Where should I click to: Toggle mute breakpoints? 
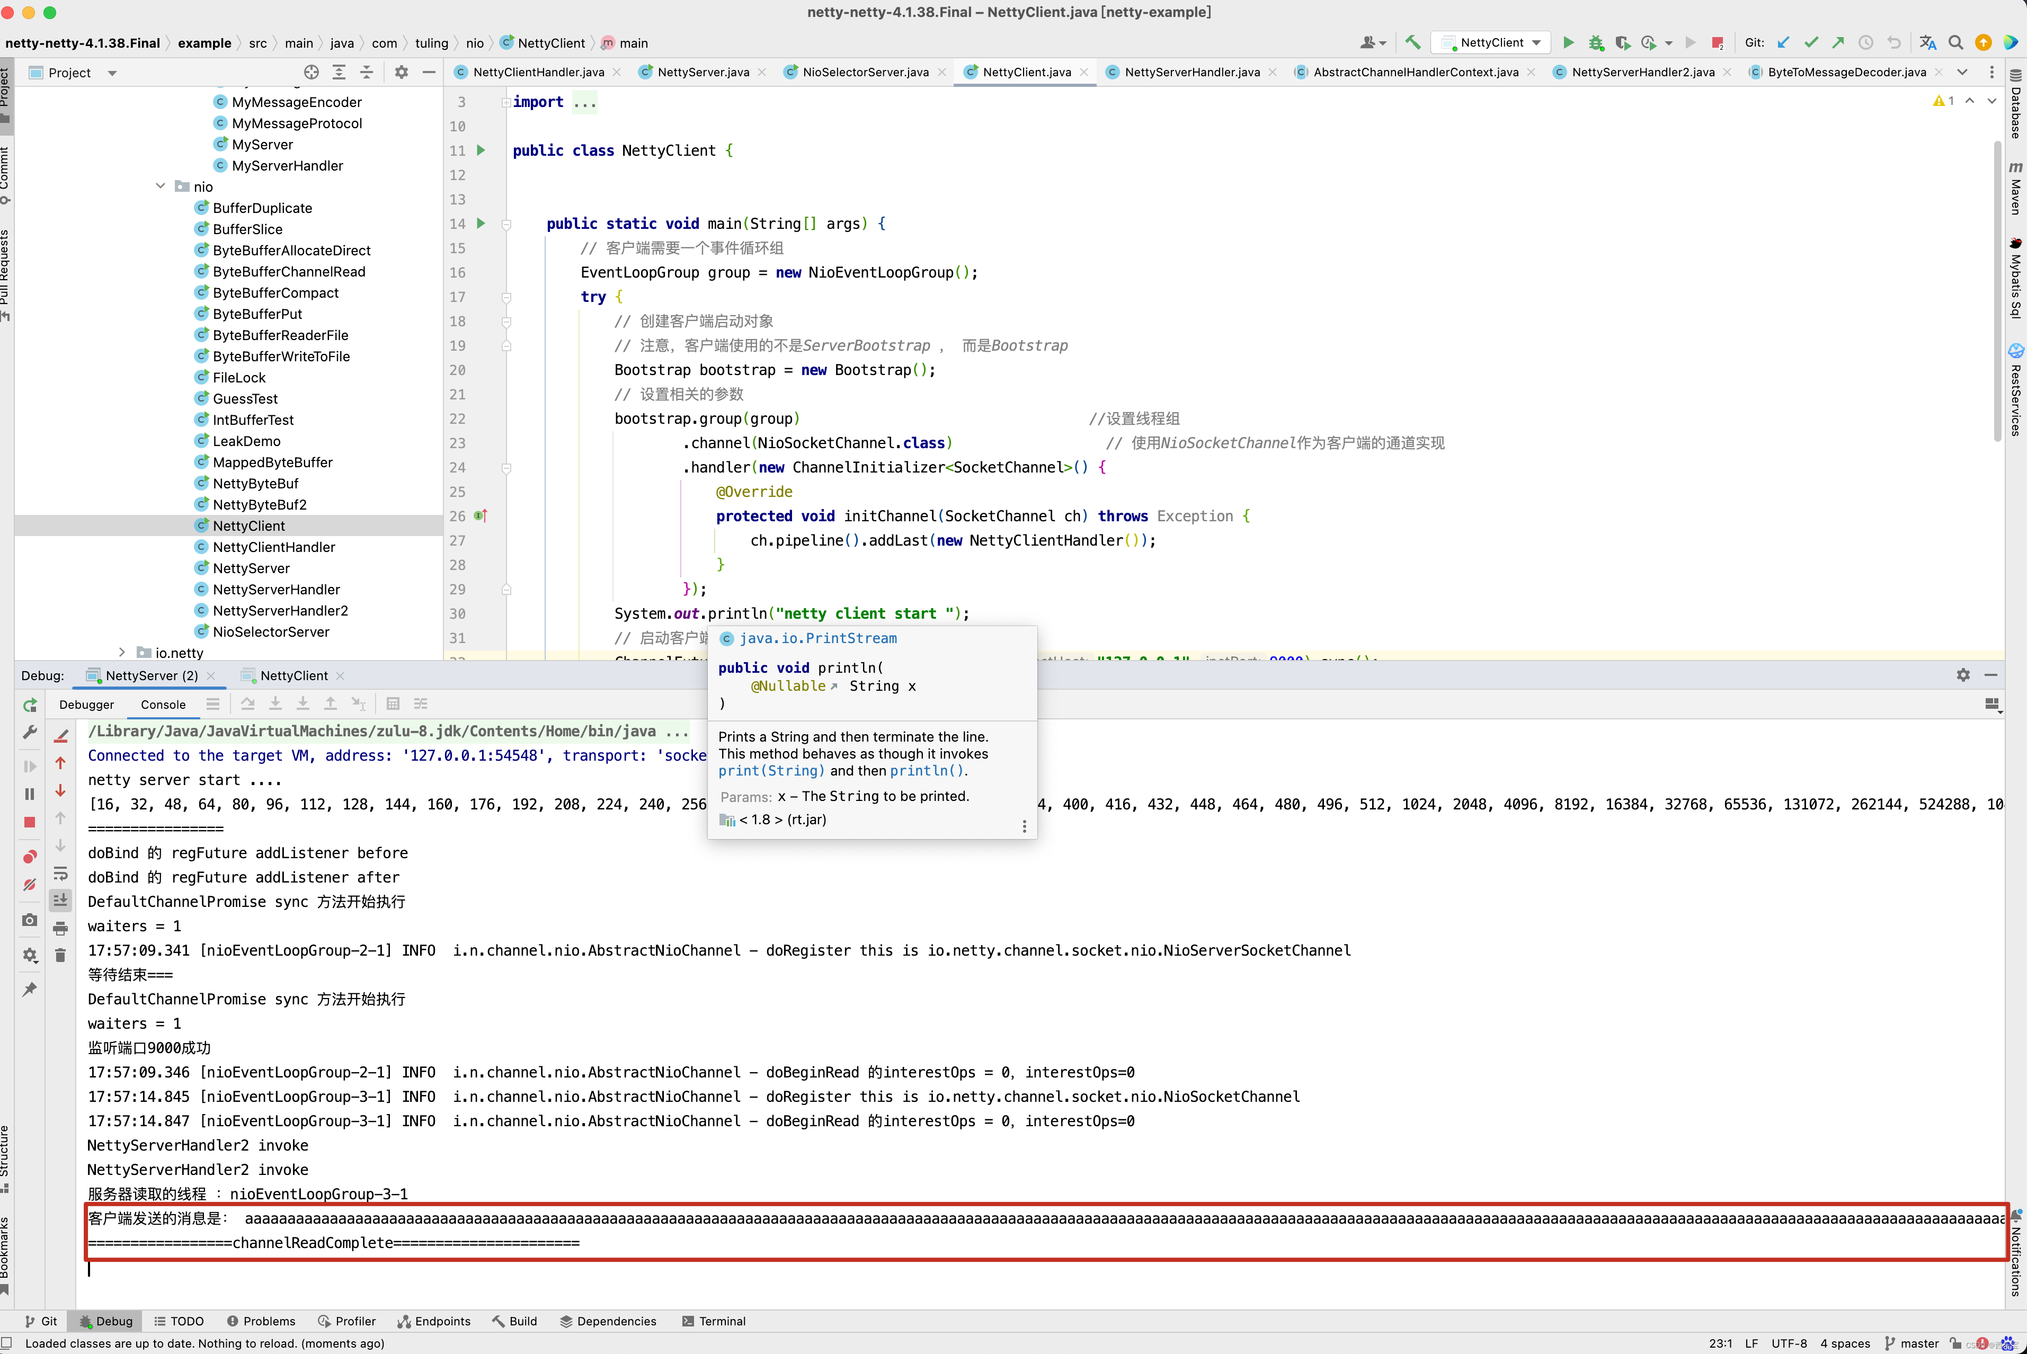point(29,884)
